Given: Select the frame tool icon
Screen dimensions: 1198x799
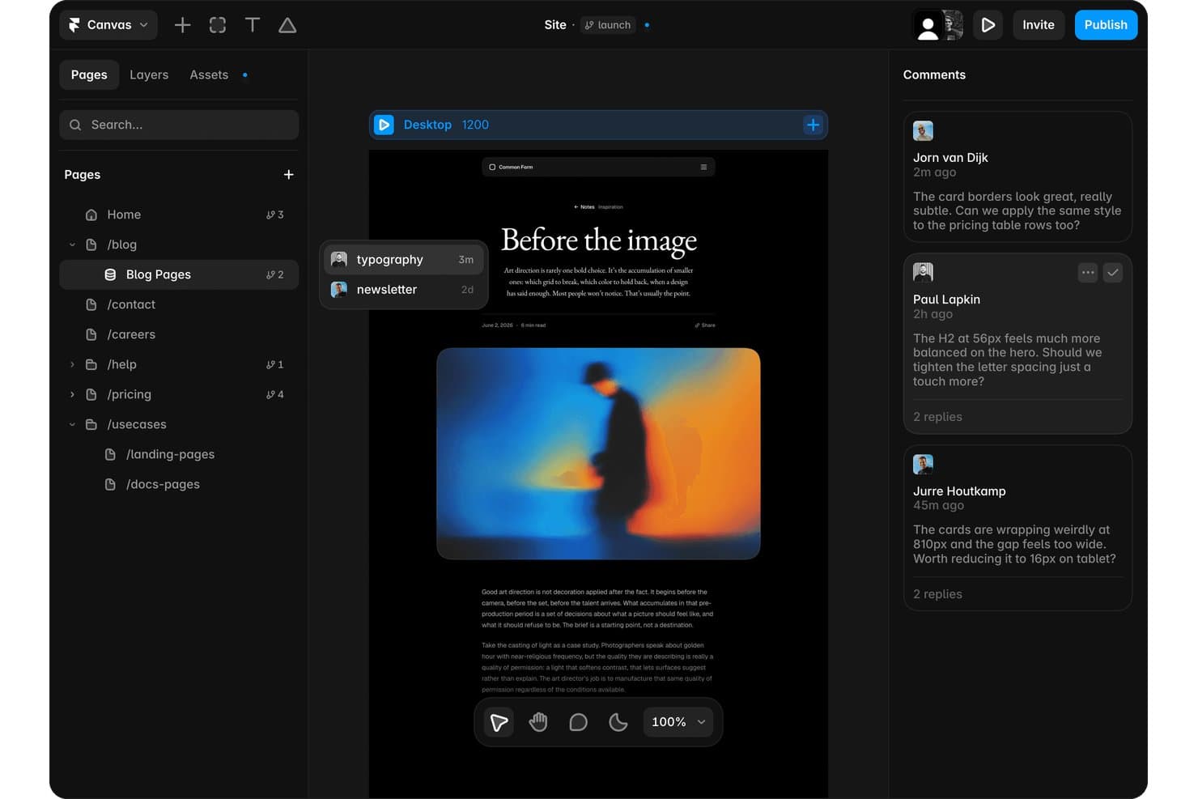Looking at the screenshot, I should point(218,25).
